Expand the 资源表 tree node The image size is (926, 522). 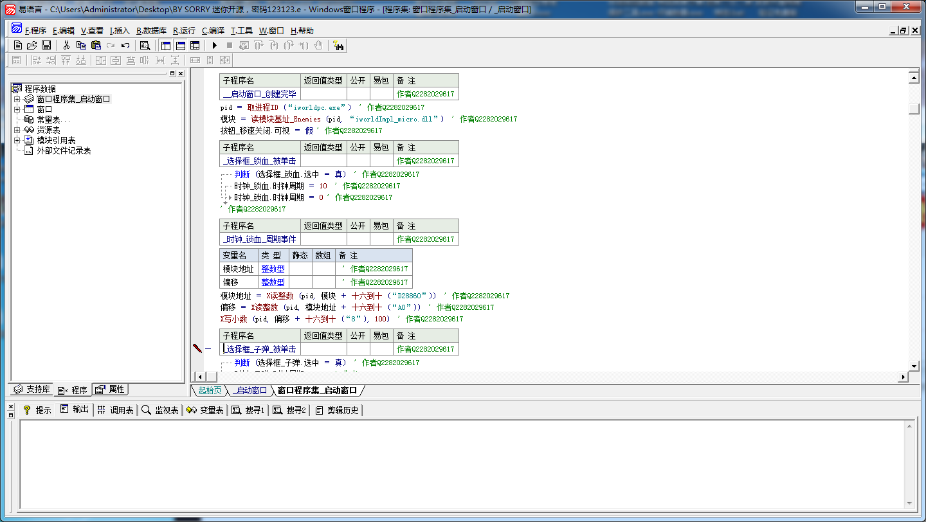17,130
